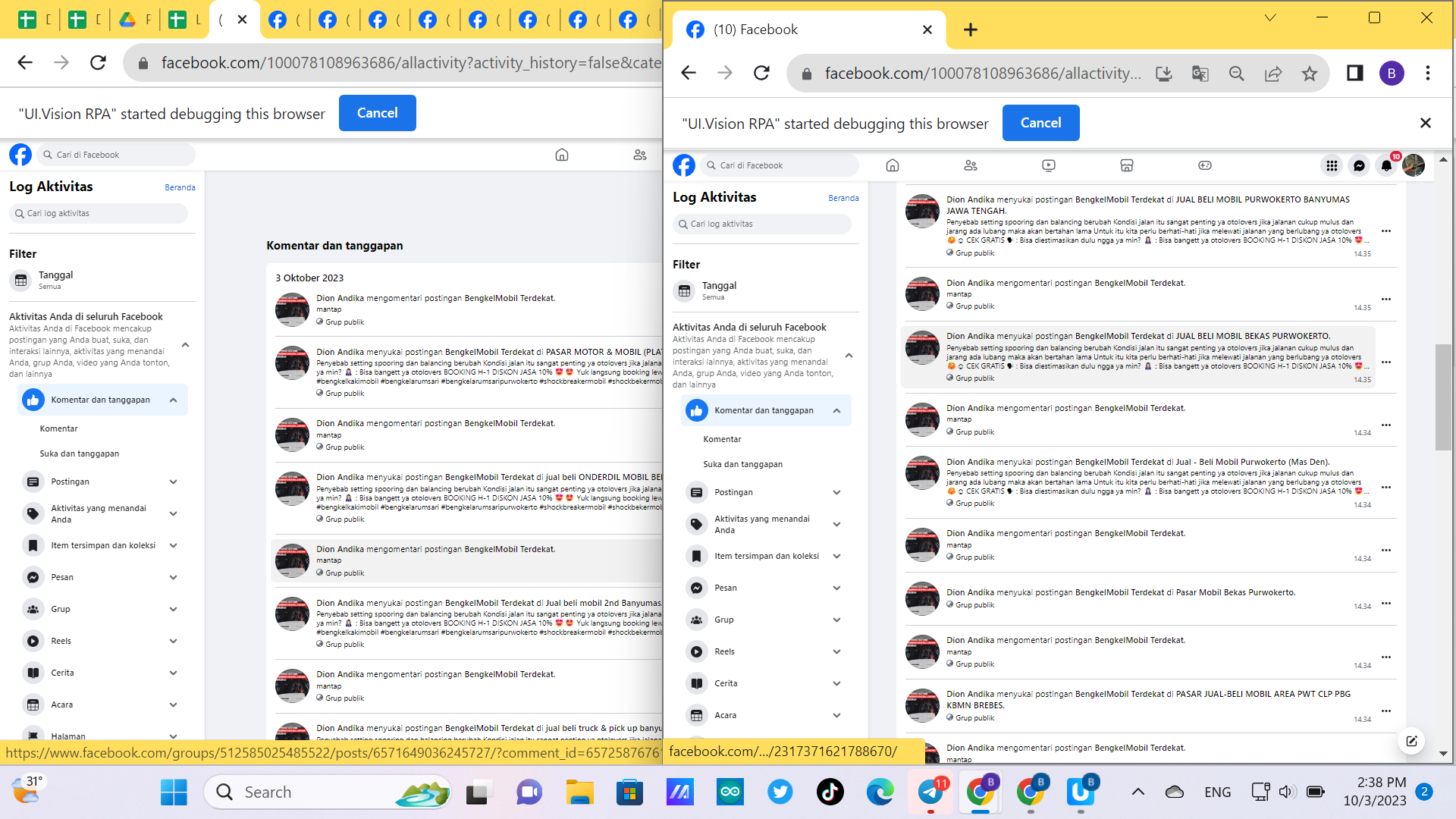Go back in the left browser window

pyautogui.click(x=25, y=62)
